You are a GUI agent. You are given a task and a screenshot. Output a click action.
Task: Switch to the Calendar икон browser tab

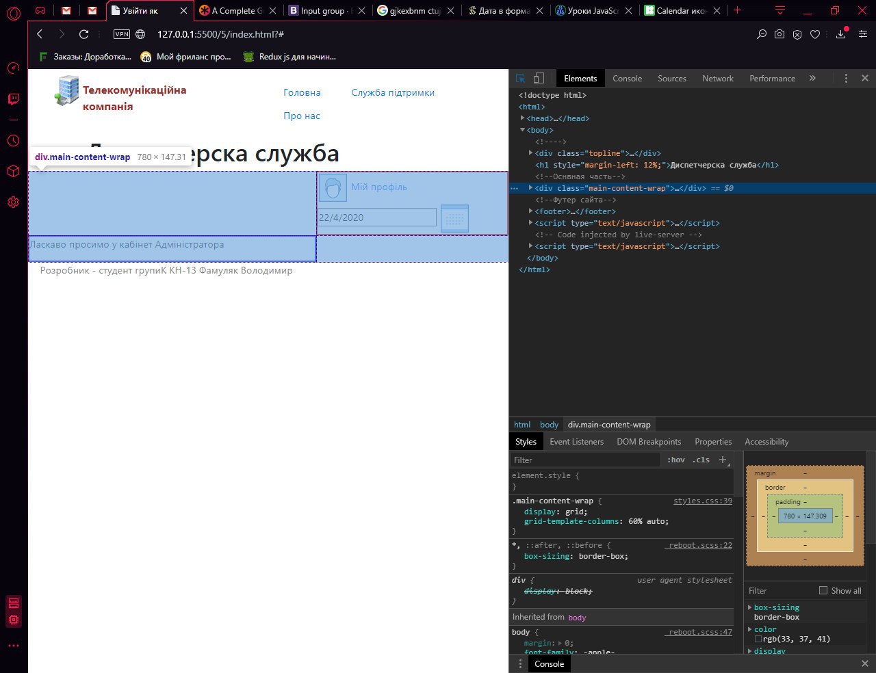click(x=682, y=11)
